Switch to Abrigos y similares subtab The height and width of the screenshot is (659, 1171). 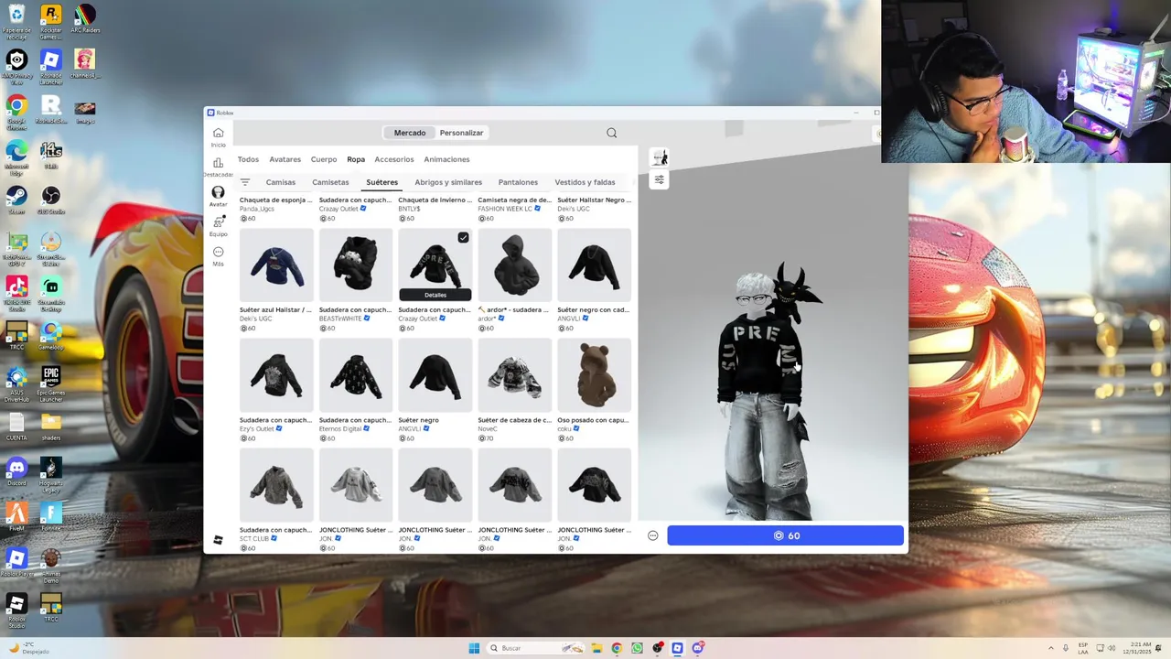point(448,182)
